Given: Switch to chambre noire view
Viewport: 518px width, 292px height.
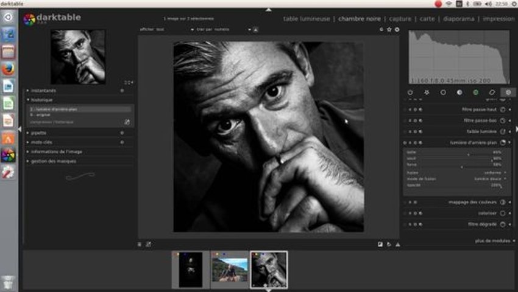Looking at the screenshot, I should [x=360, y=19].
